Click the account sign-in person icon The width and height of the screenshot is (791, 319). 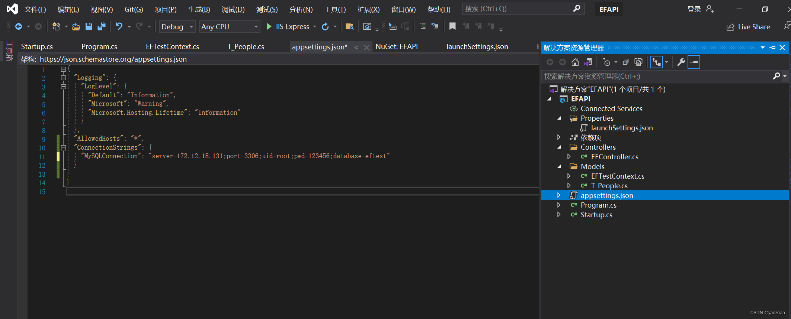(710, 9)
